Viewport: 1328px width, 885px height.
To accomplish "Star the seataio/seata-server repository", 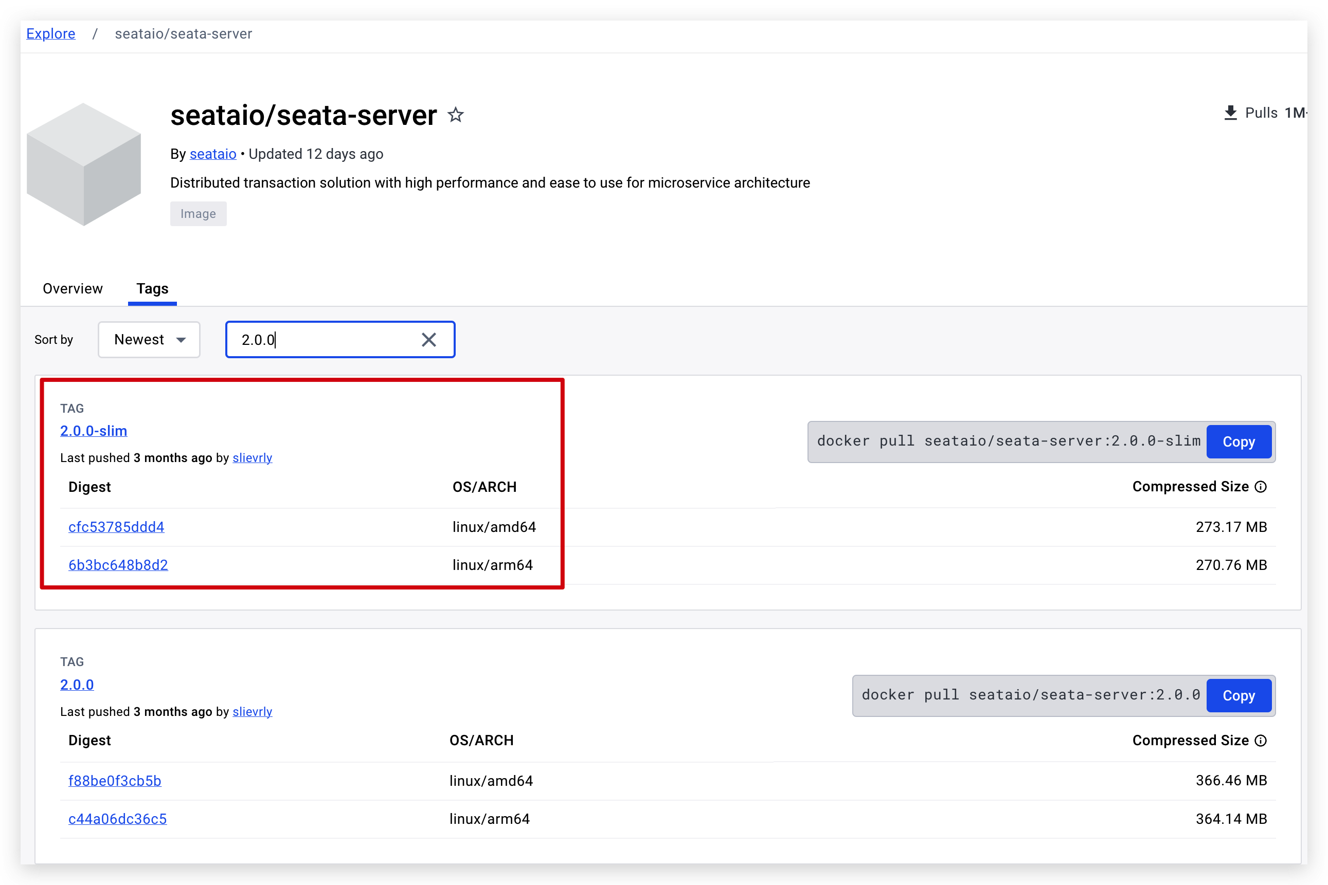I will point(455,115).
